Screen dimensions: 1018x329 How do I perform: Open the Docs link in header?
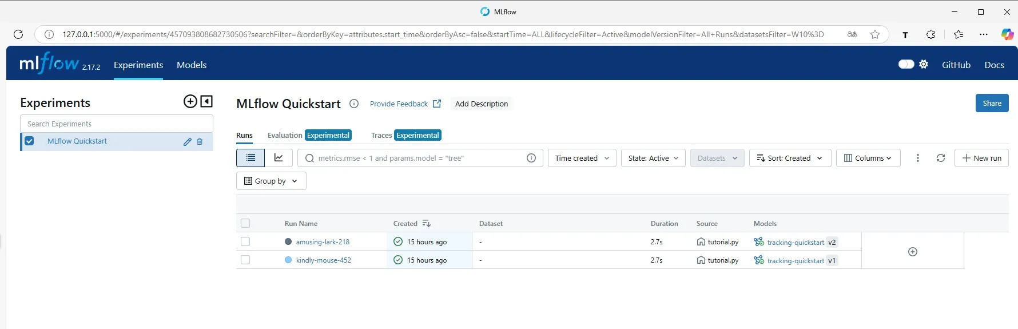tap(994, 65)
